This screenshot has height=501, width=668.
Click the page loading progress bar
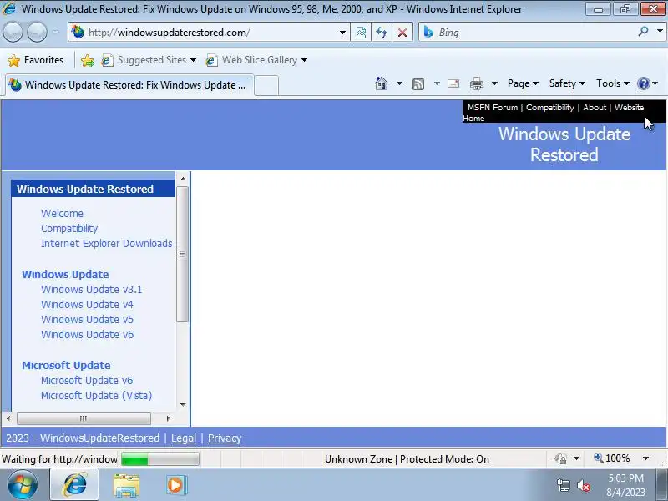pyautogui.click(x=160, y=459)
